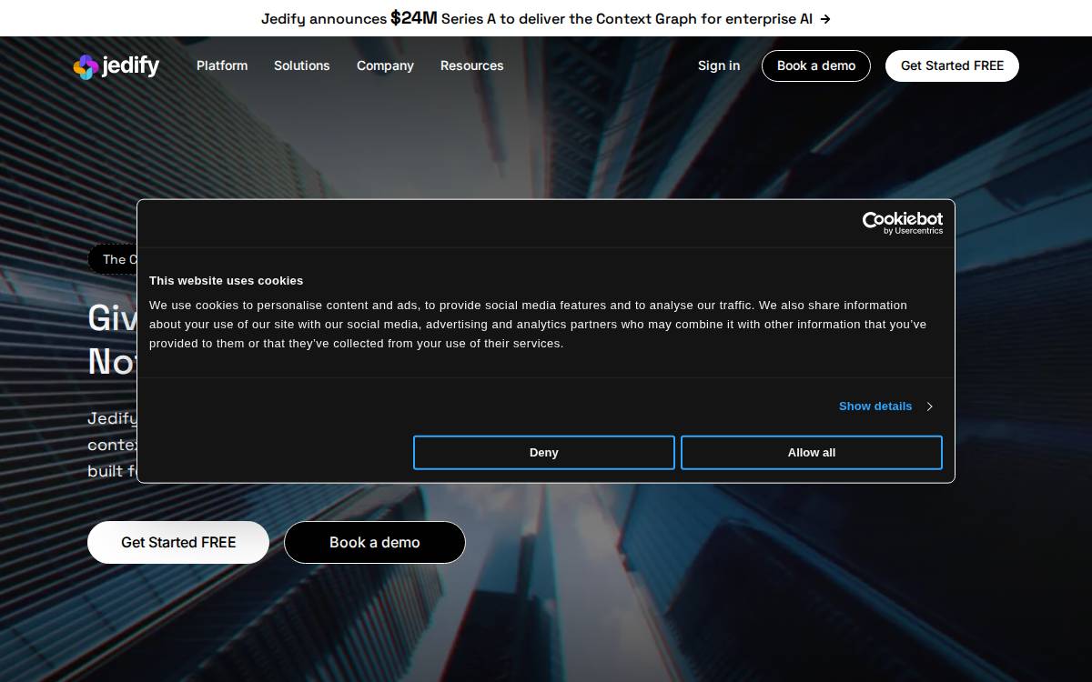Open the Resources menu
Viewport: 1092px width, 682px height.
471,65
